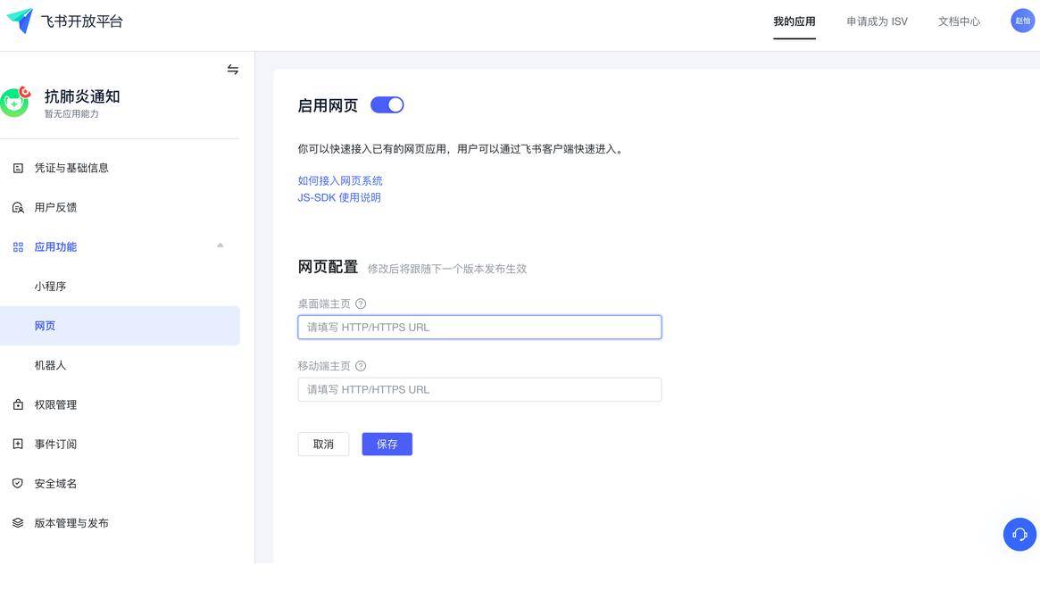Select the 用户反馈 sidebar icon
1040x599 pixels.
18,207
